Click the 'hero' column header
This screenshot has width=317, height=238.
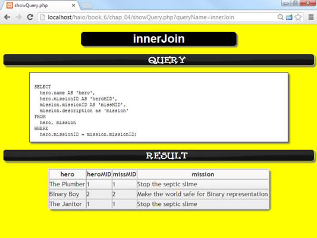[68, 174]
